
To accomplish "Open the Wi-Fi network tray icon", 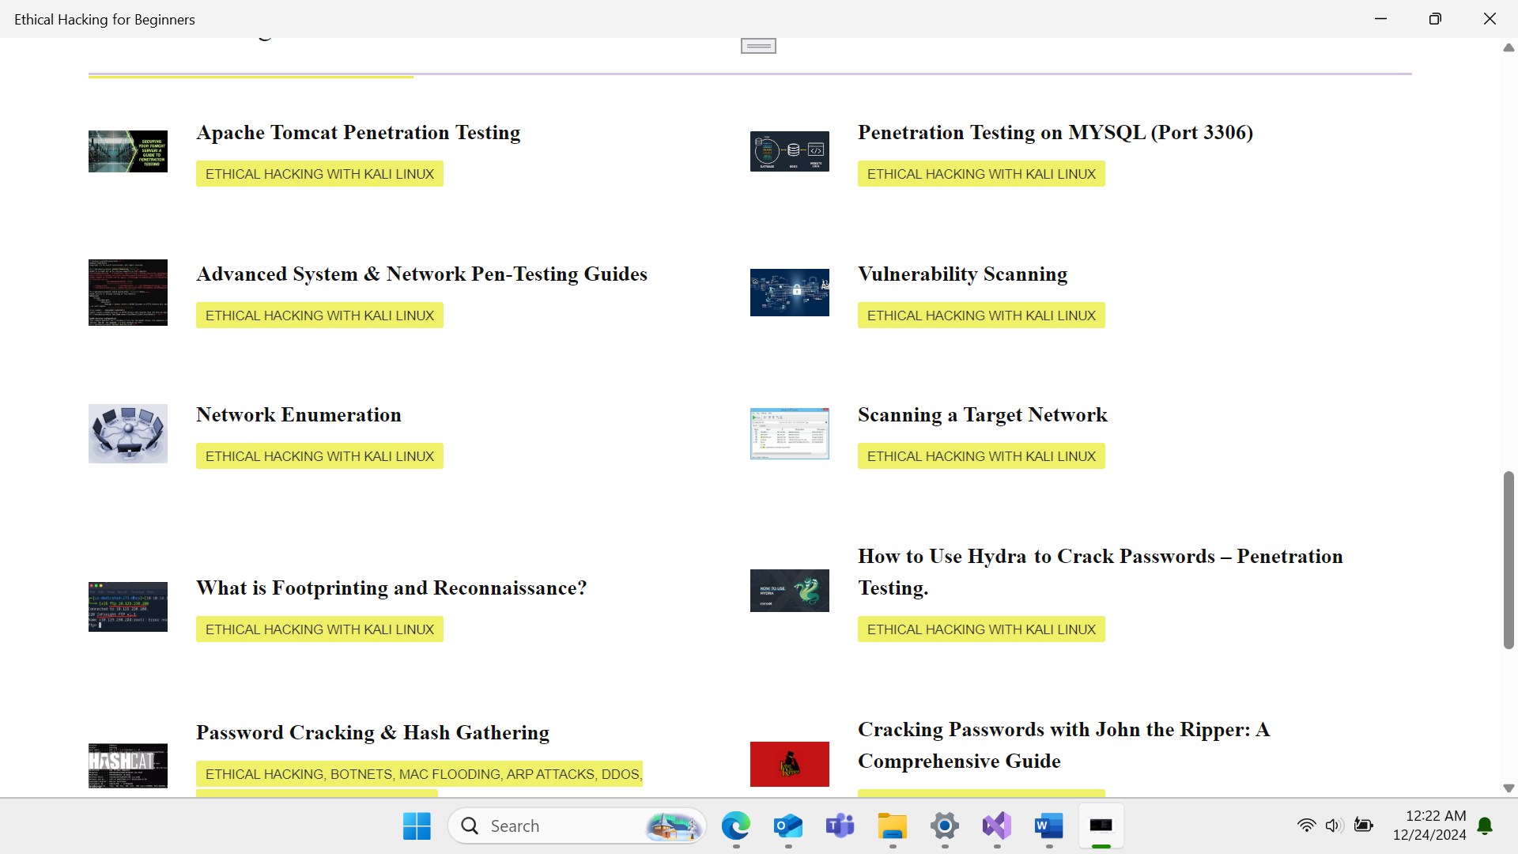I will (1306, 826).
